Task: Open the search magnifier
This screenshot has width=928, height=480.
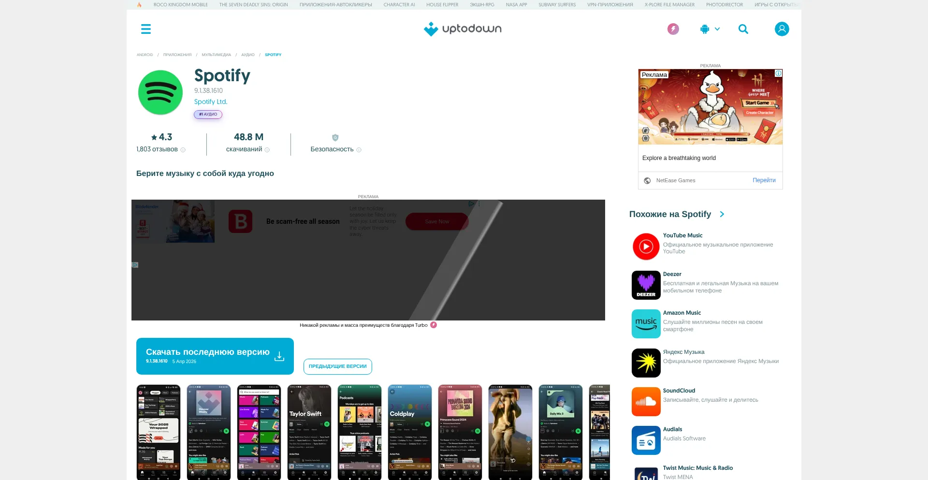Action: point(743,29)
